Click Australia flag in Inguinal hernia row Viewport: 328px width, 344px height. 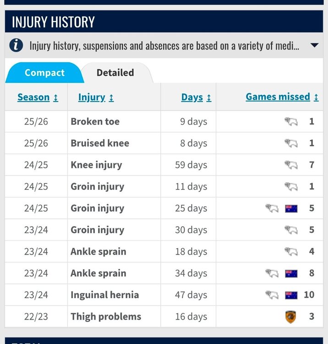point(291,295)
